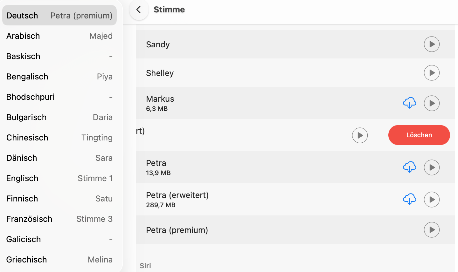Play the Shelley voice sample
The width and height of the screenshot is (458, 272).
pyautogui.click(x=432, y=73)
